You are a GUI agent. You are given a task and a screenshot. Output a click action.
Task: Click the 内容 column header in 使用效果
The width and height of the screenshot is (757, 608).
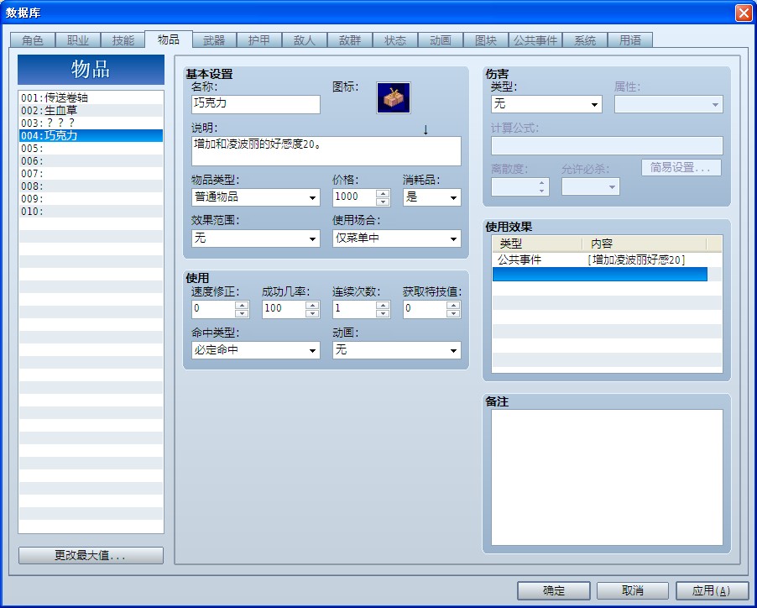[644, 244]
